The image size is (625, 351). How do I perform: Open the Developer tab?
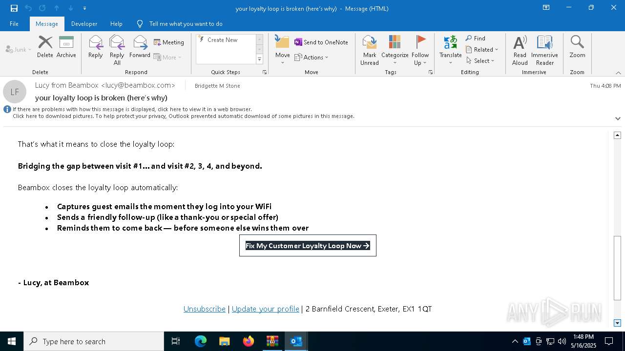(x=84, y=23)
